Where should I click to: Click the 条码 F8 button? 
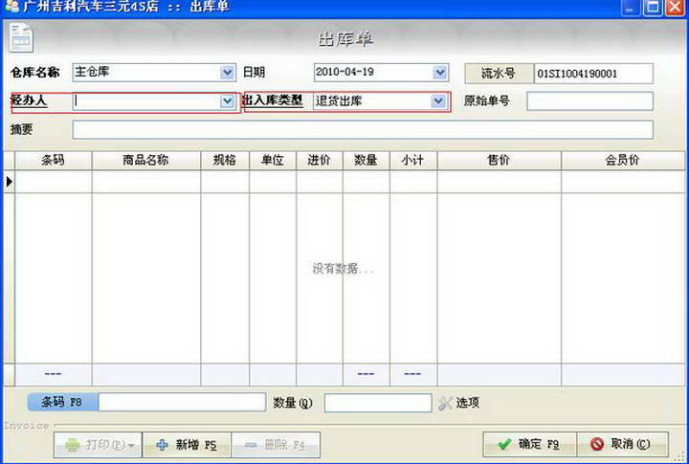pyautogui.click(x=62, y=402)
